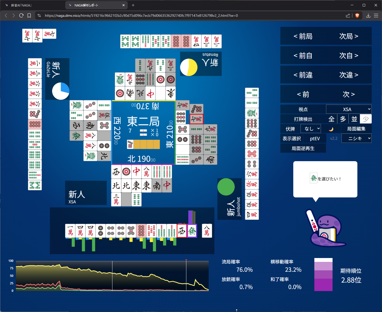The image size is (382, 312).
Task: Click the 一萬 tile in hand
Action: (x=70, y=231)
